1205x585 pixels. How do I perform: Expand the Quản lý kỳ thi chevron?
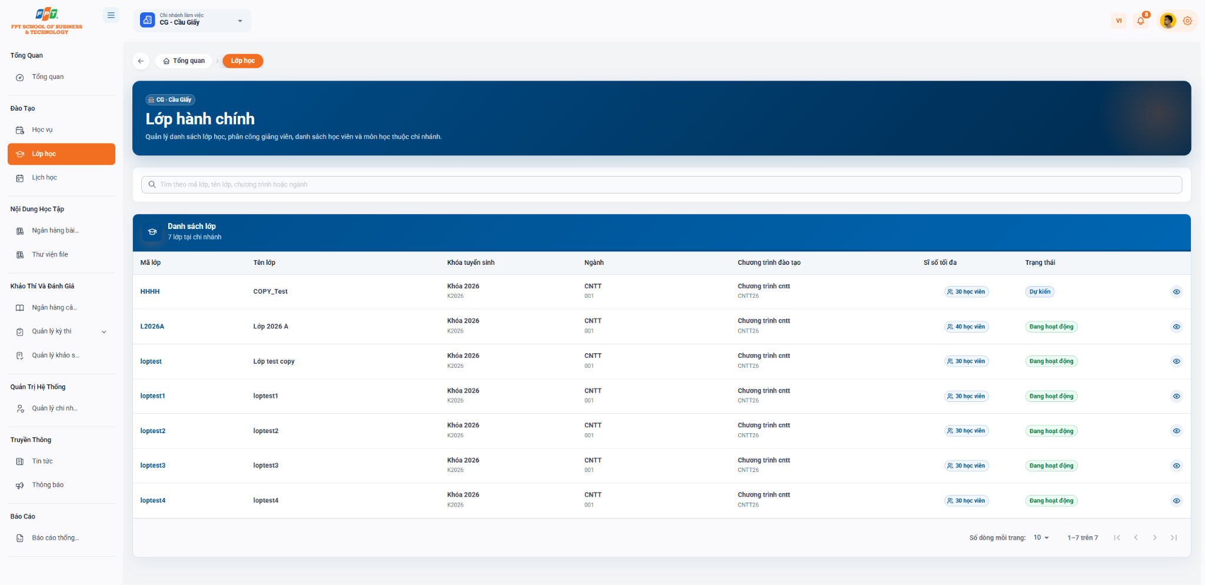coord(104,332)
